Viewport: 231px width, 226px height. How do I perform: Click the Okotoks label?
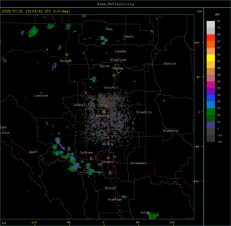pos(110,188)
